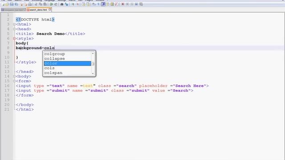Collapse the <style> fold on line 6
This screenshot has height=160, width=285.
pyautogui.click(x=14, y=39)
